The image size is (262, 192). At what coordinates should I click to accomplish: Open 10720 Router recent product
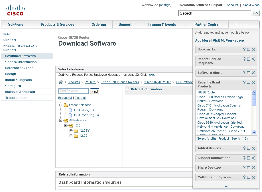(206, 92)
